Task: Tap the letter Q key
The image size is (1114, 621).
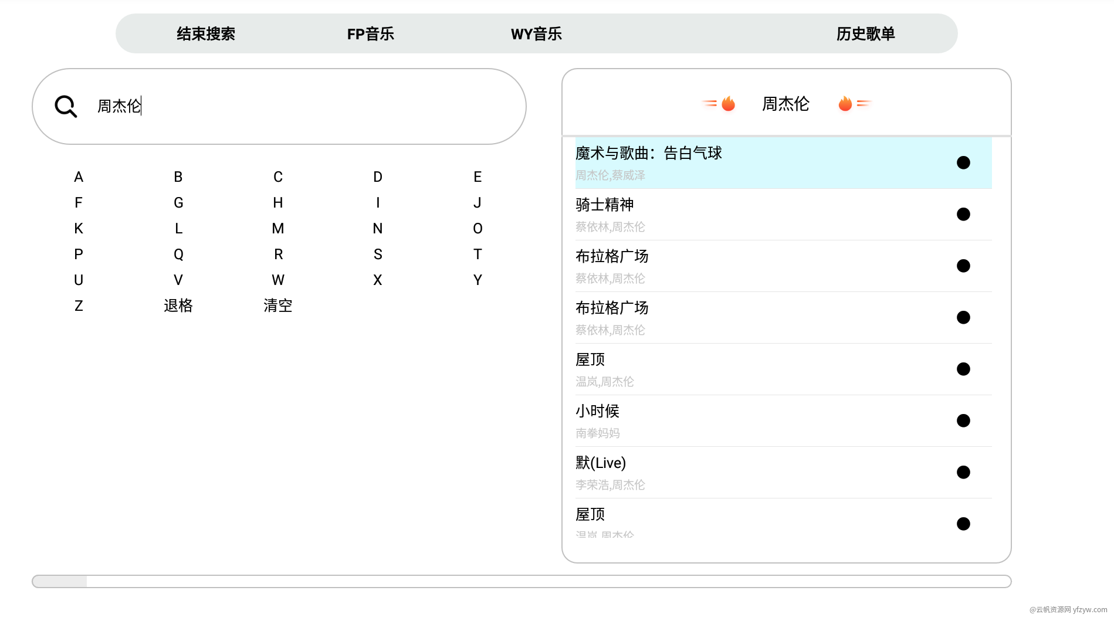Action: (x=178, y=254)
